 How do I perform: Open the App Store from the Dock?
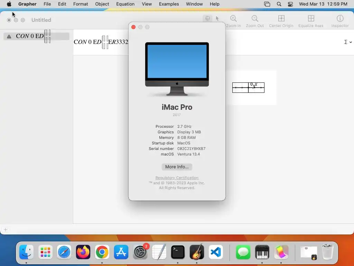pyautogui.click(x=121, y=252)
